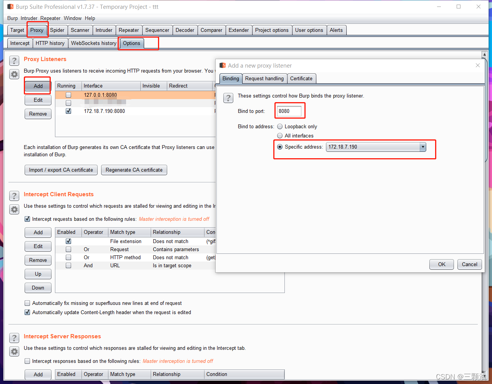The height and width of the screenshot is (384, 492).
Task: Open the Project options tab
Action: click(x=272, y=30)
